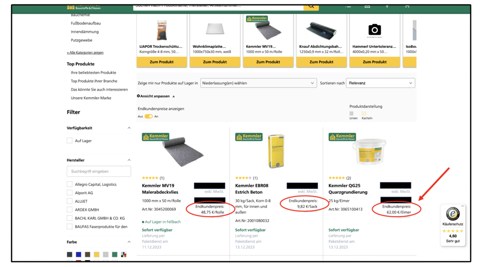Open Ihre beliebtesten Produkte
Screen dimensions: 480x267
tap(94, 72)
